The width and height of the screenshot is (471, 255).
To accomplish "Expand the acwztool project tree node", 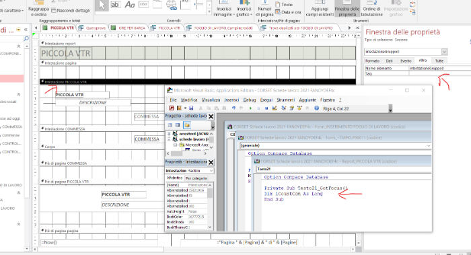I will (x=169, y=134).
